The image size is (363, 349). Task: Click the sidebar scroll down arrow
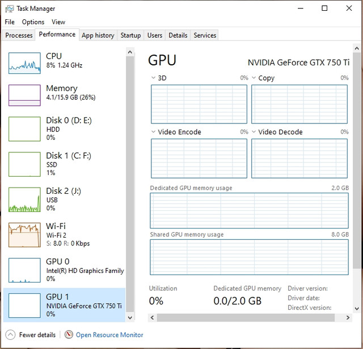tap(130, 318)
